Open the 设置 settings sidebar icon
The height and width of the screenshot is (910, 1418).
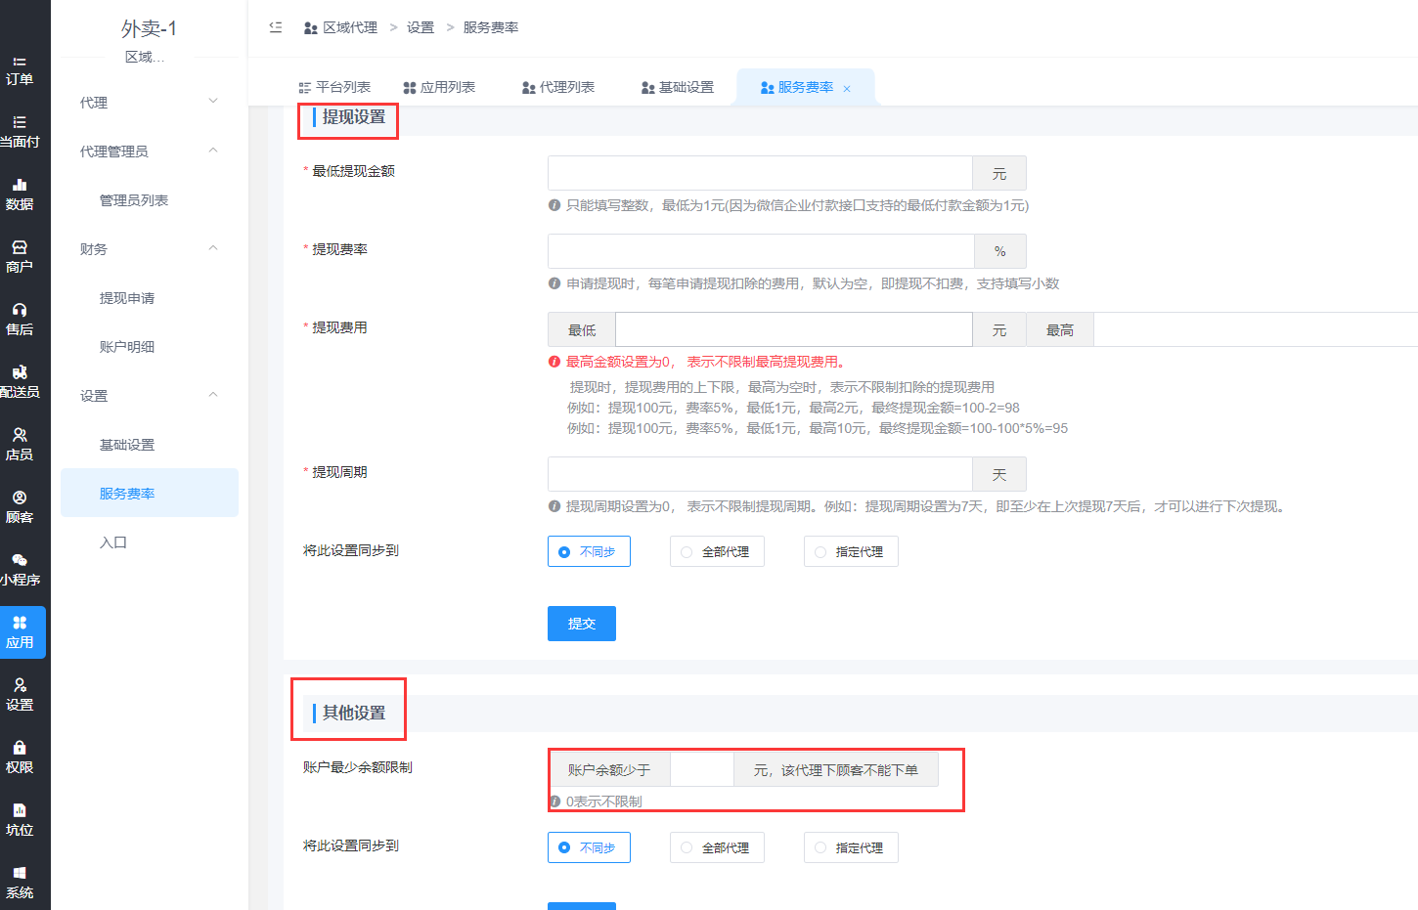click(20, 695)
